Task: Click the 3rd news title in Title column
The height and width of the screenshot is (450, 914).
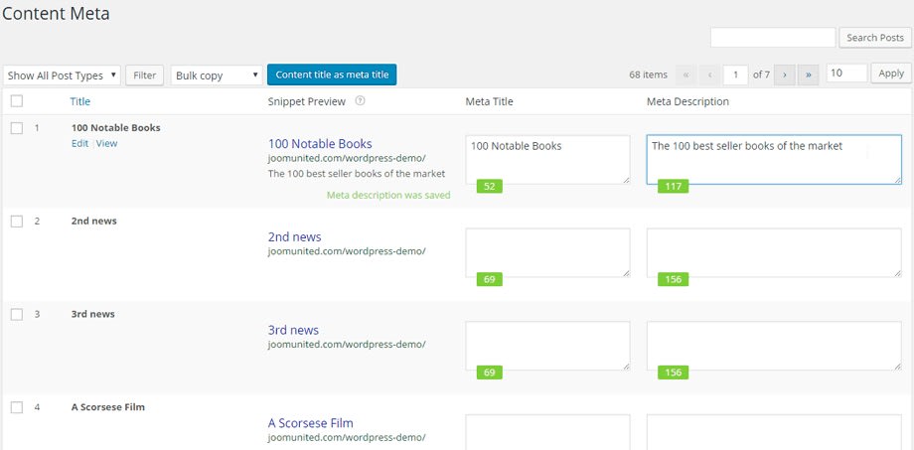Action: pos(92,314)
